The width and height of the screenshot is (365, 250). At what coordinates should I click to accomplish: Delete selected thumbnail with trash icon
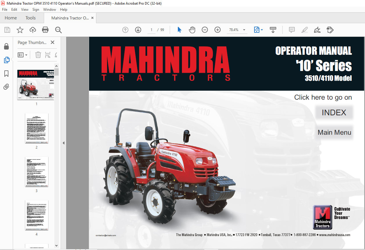(38, 55)
